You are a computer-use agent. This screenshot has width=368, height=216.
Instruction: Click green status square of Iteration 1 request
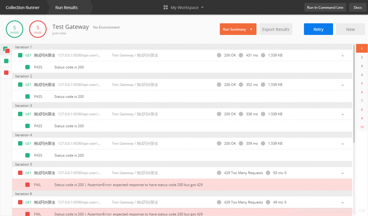coord(20,55)
